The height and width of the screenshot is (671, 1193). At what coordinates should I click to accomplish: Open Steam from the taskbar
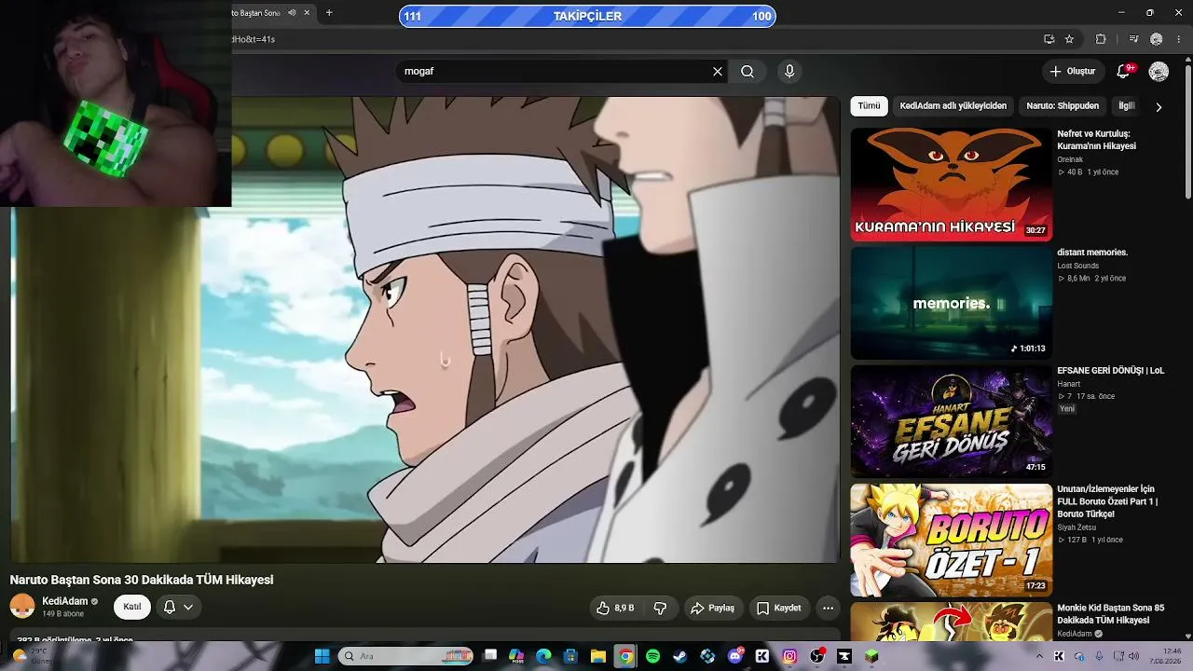tap(679, 656)
